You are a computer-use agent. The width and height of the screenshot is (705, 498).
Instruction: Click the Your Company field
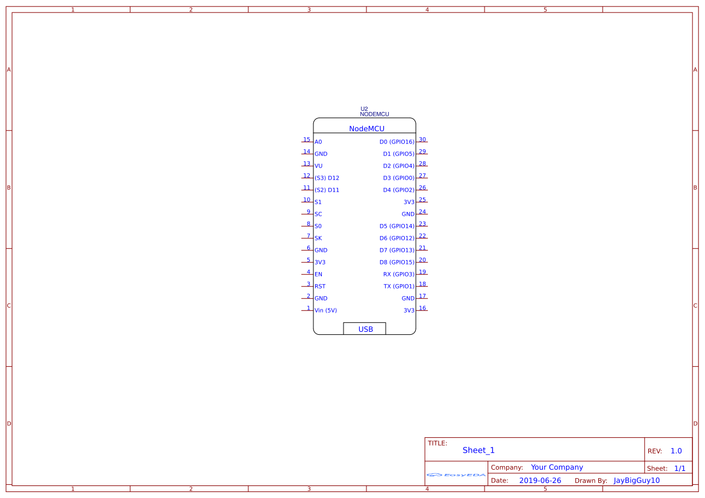coord(556,467)
